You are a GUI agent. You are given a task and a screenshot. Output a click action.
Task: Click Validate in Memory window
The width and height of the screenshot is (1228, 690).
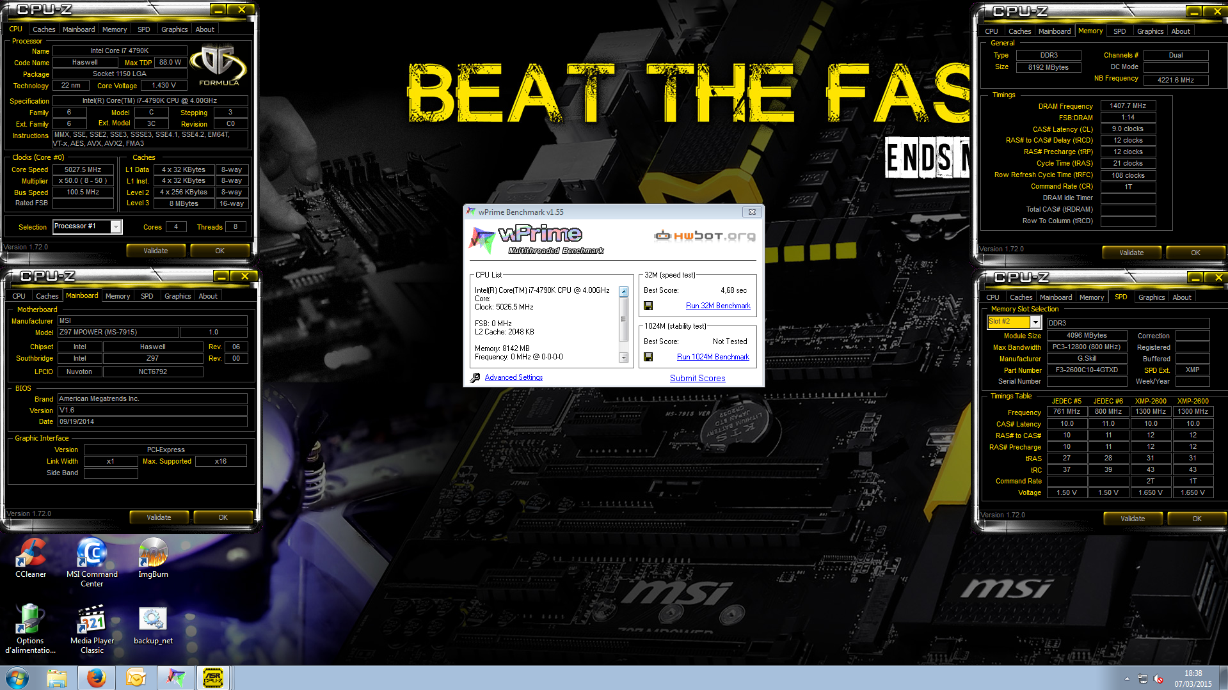(1131, 253)
